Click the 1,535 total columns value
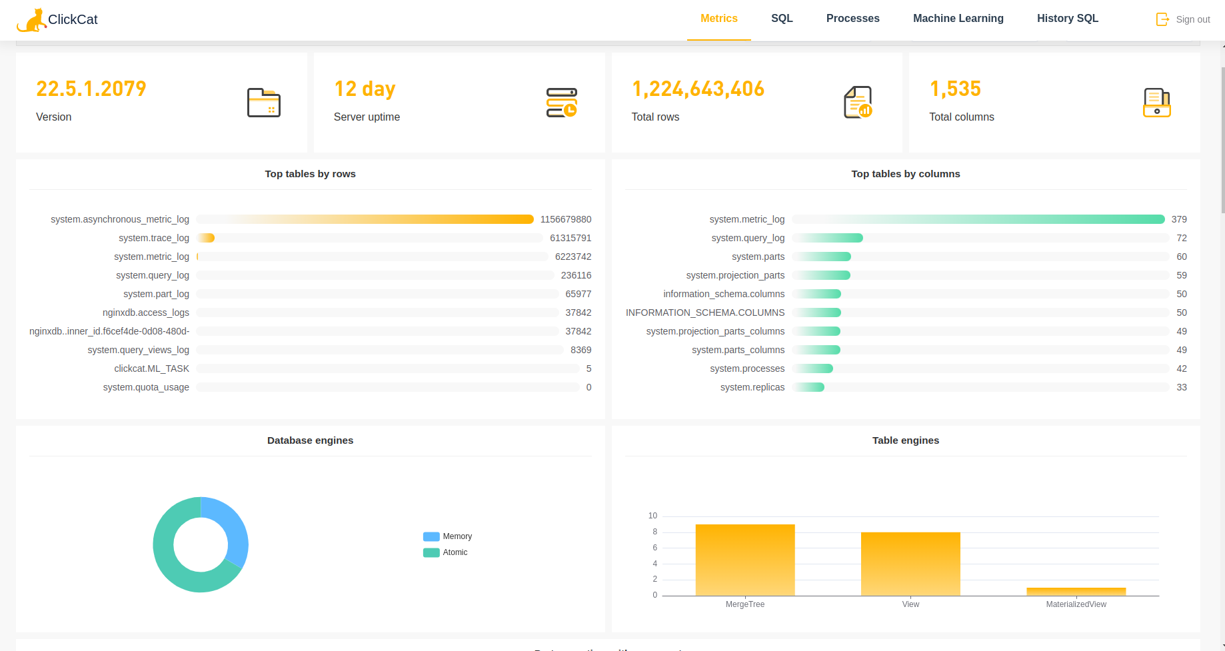The image size is (1225, 651). click(955, 89)
